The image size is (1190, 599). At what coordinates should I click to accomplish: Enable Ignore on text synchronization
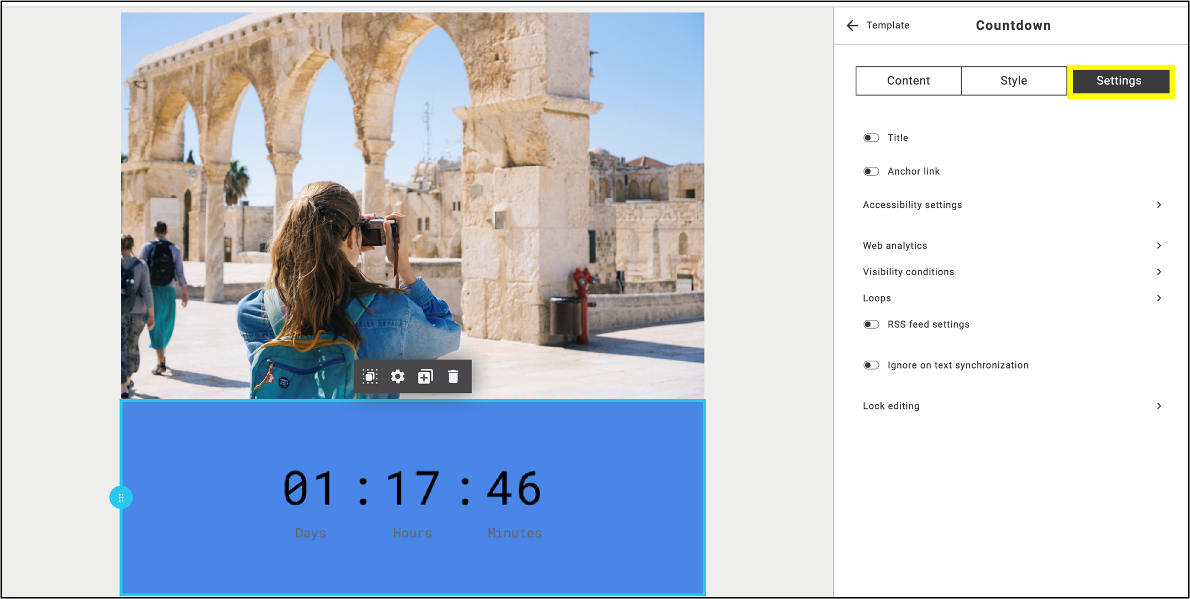[x=871, y=365]
